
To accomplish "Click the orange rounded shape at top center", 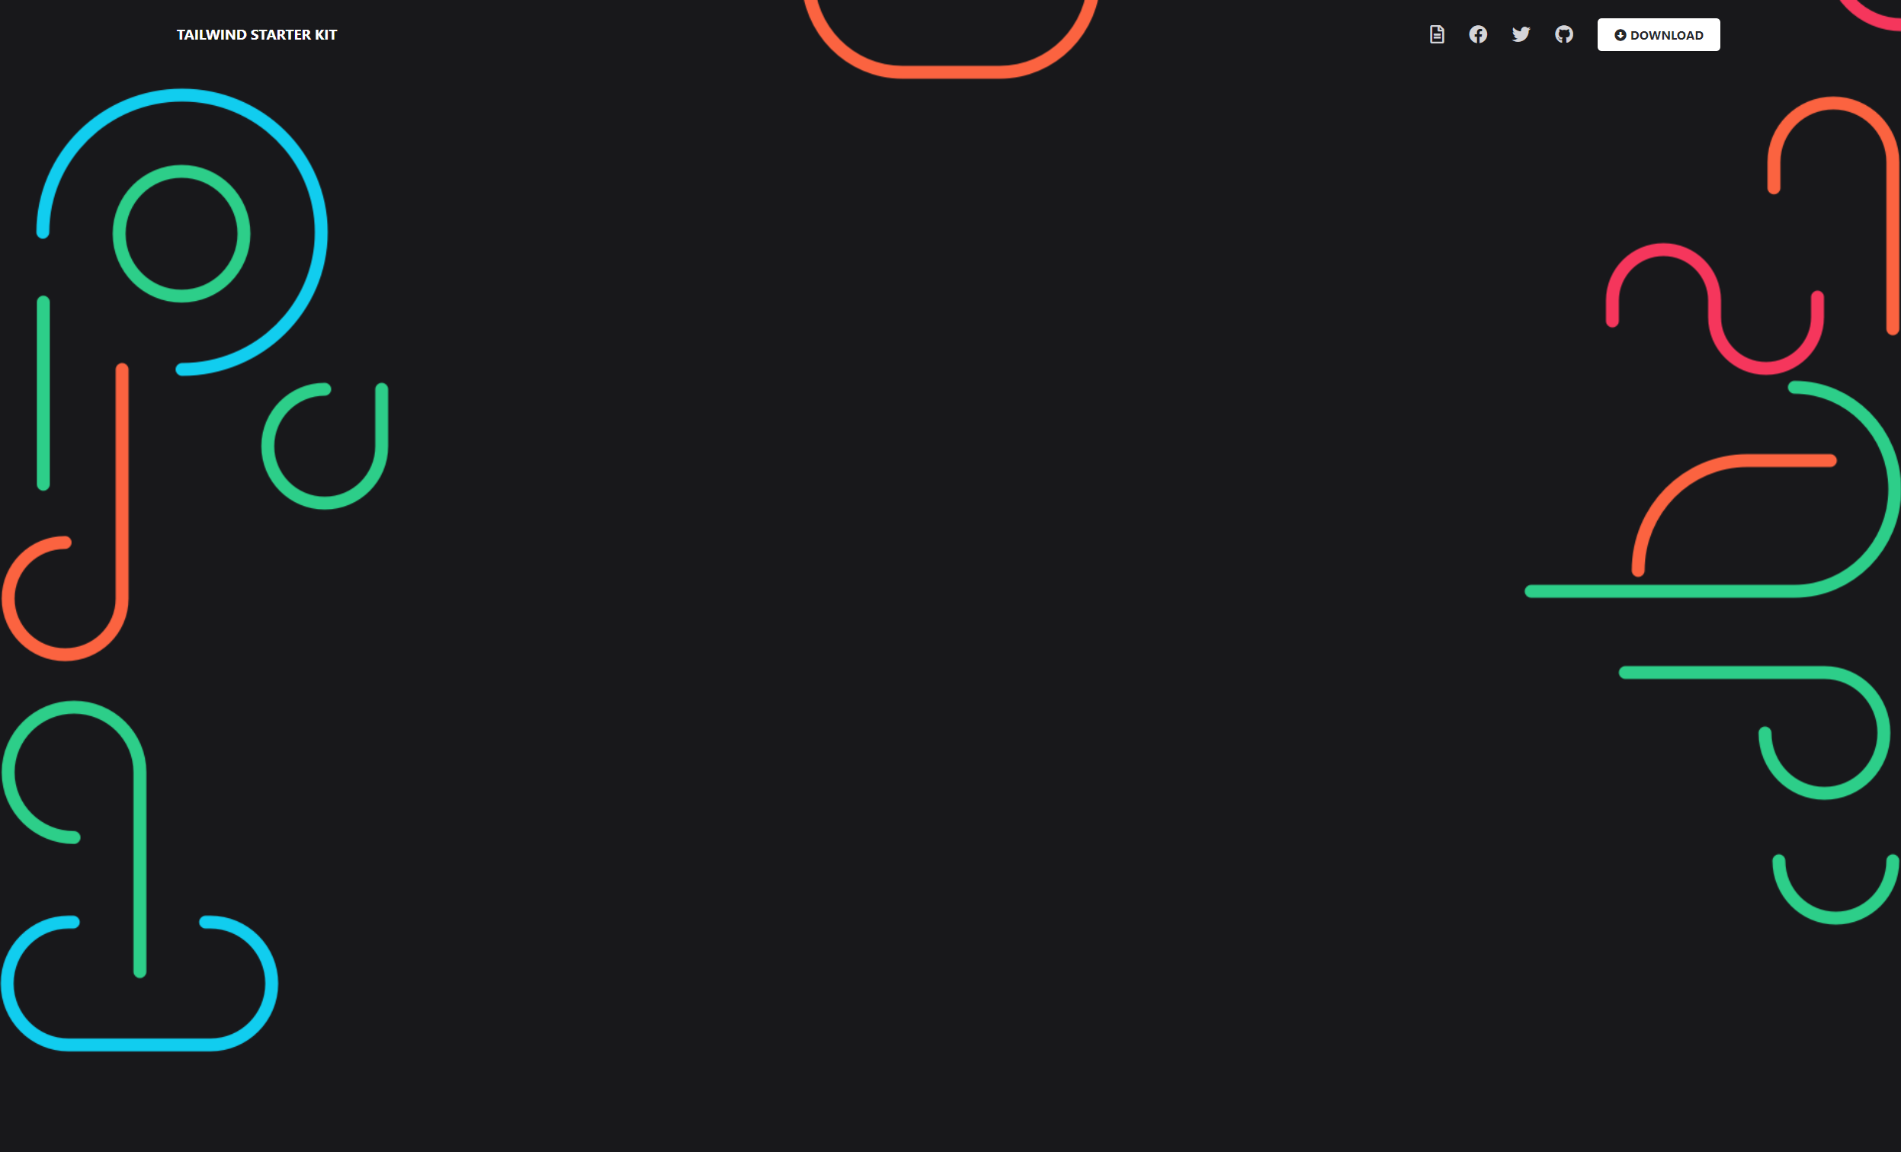I will click(x=950, y=39).
